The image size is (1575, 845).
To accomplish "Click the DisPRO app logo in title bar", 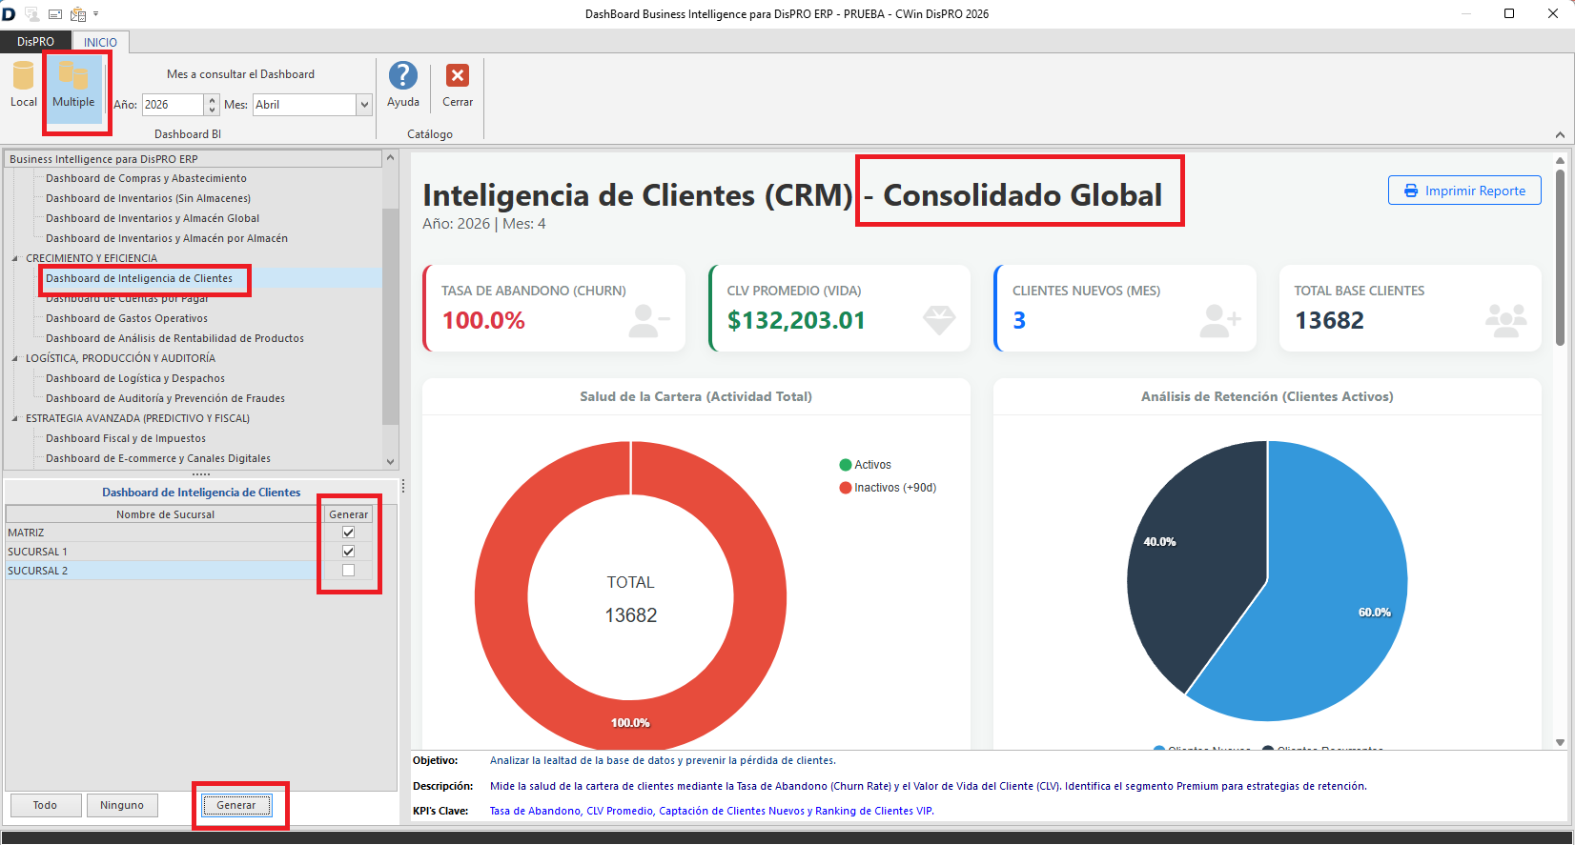I will coord(9,14).
